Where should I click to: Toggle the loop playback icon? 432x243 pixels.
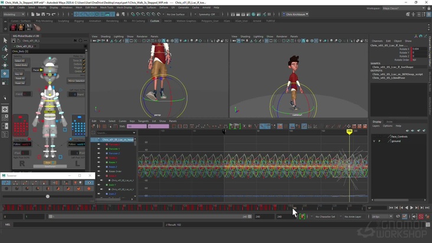point(398,216)
